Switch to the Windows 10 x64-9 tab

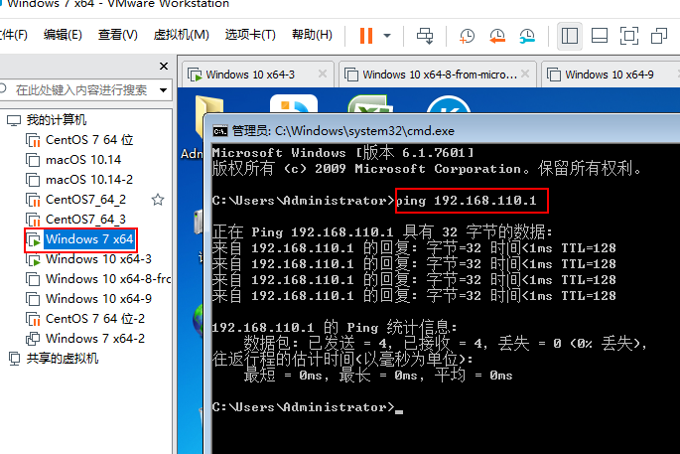(610, 75)
